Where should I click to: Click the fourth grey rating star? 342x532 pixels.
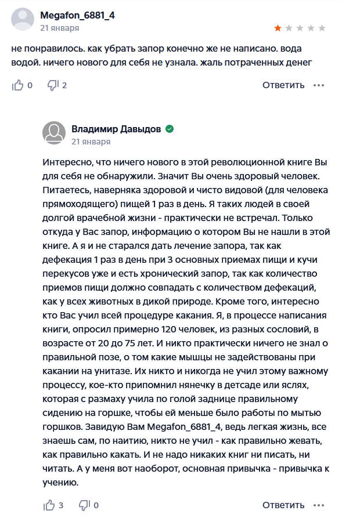(311, 28)
